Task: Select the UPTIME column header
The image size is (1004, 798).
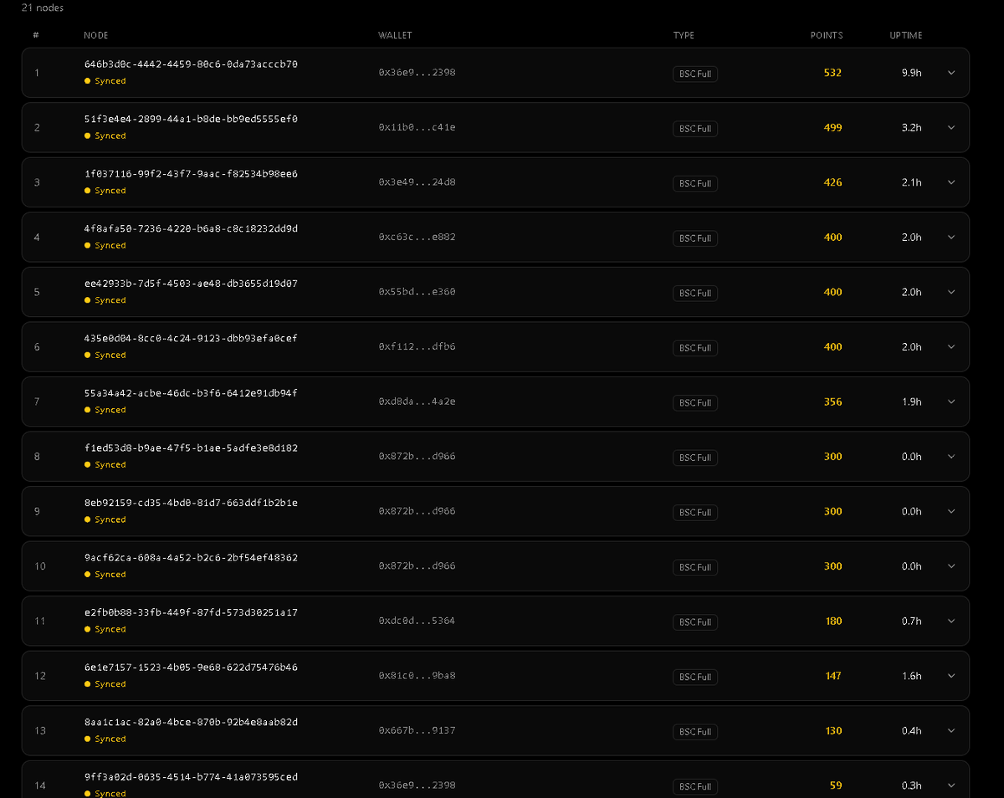Action: (x=906, y=36)
